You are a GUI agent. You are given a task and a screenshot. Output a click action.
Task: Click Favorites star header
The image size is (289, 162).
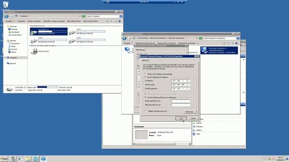pyautogui.click(x=12, y=26)
